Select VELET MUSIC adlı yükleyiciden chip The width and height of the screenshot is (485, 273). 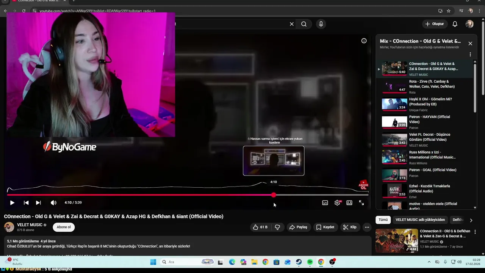[x=420, y=220]
